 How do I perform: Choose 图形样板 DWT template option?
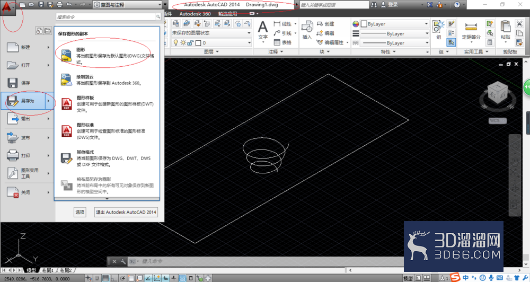coord(107,104)
